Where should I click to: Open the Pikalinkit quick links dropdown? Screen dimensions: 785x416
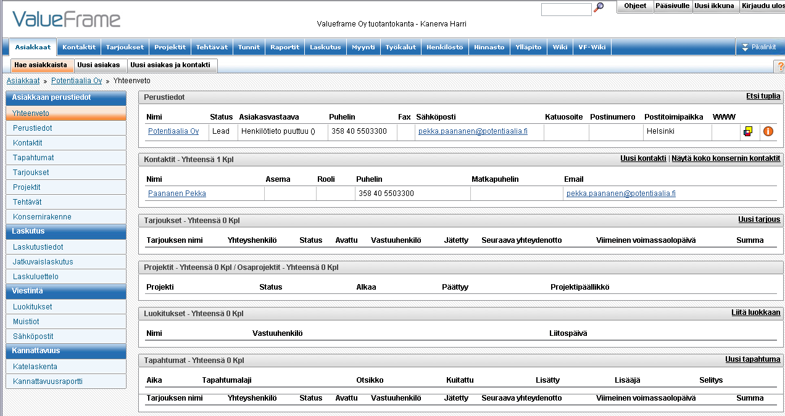(760, 47)
